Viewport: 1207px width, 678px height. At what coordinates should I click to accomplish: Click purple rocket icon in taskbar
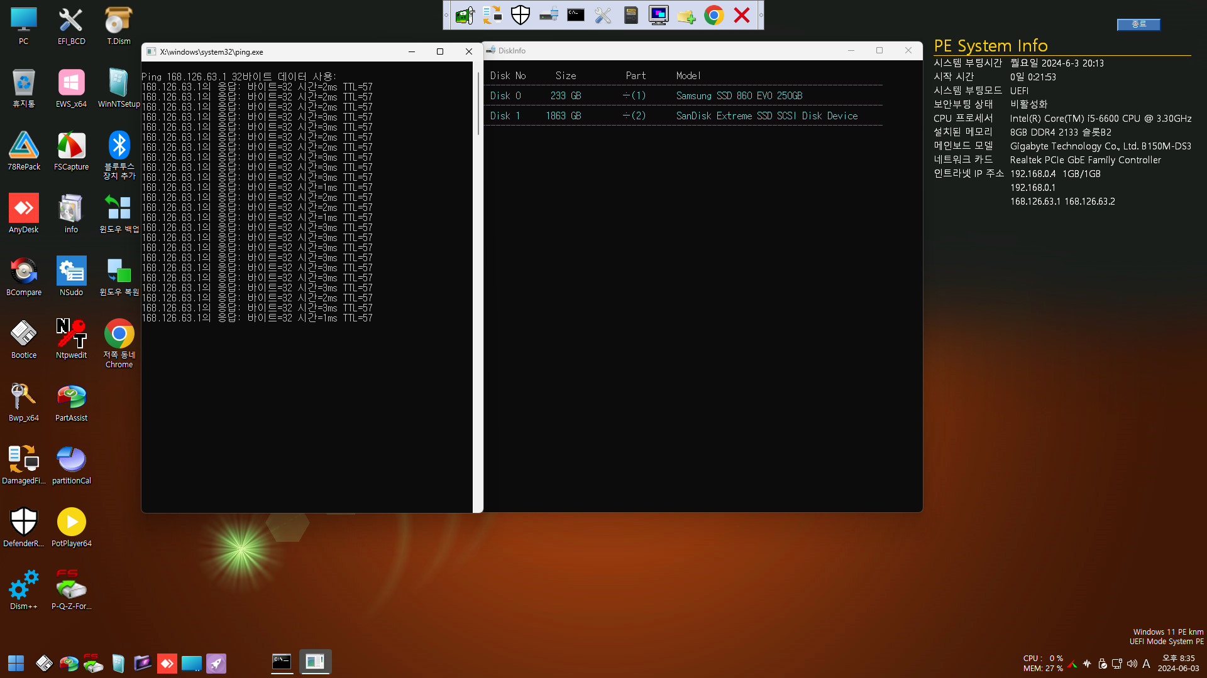click(216, 663)
